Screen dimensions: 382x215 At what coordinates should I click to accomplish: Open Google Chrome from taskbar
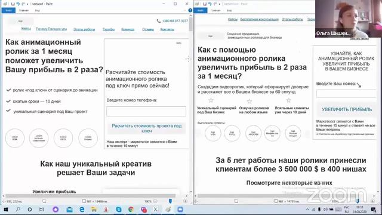(x=131, y=210)
